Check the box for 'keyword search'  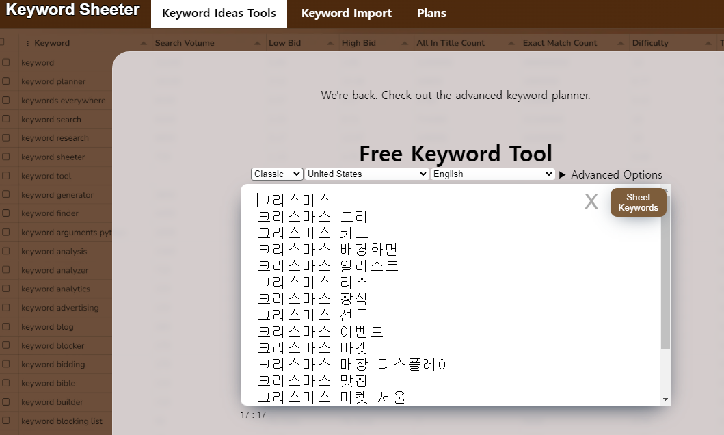[5, 119]
